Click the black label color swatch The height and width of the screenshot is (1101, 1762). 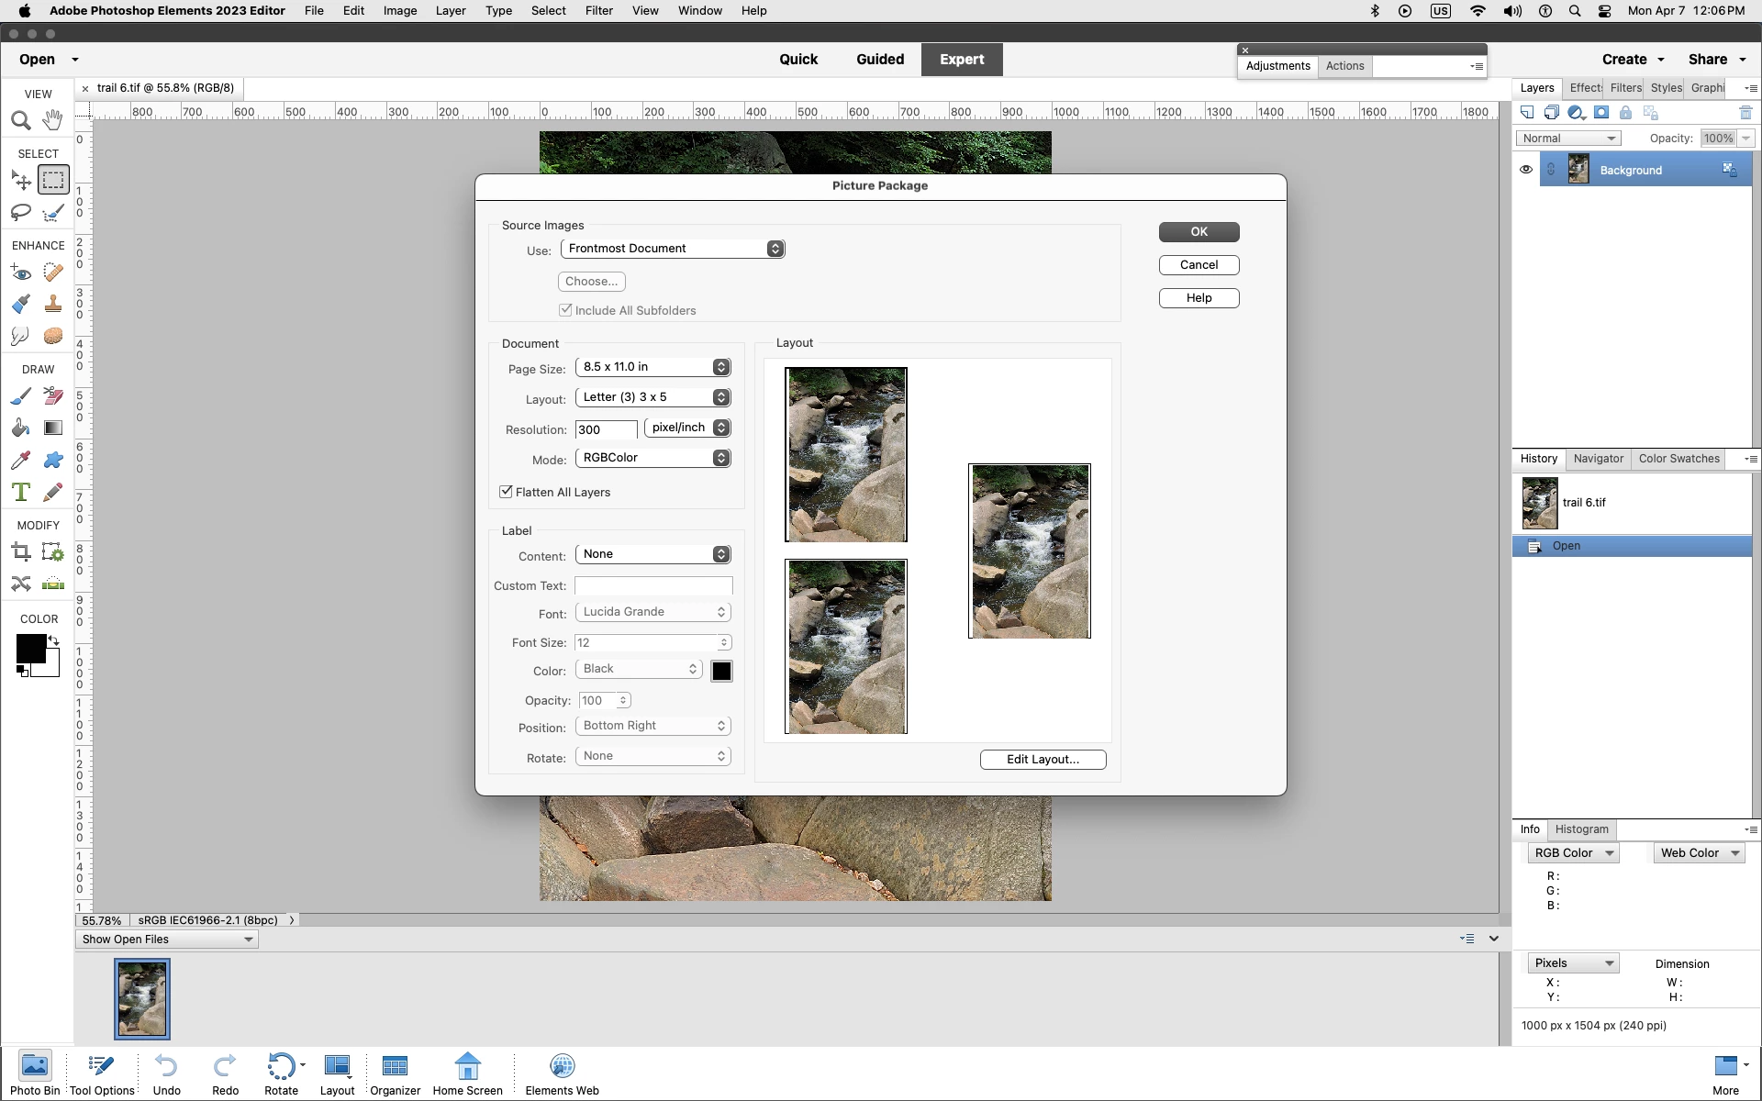[x=721, y=671]
